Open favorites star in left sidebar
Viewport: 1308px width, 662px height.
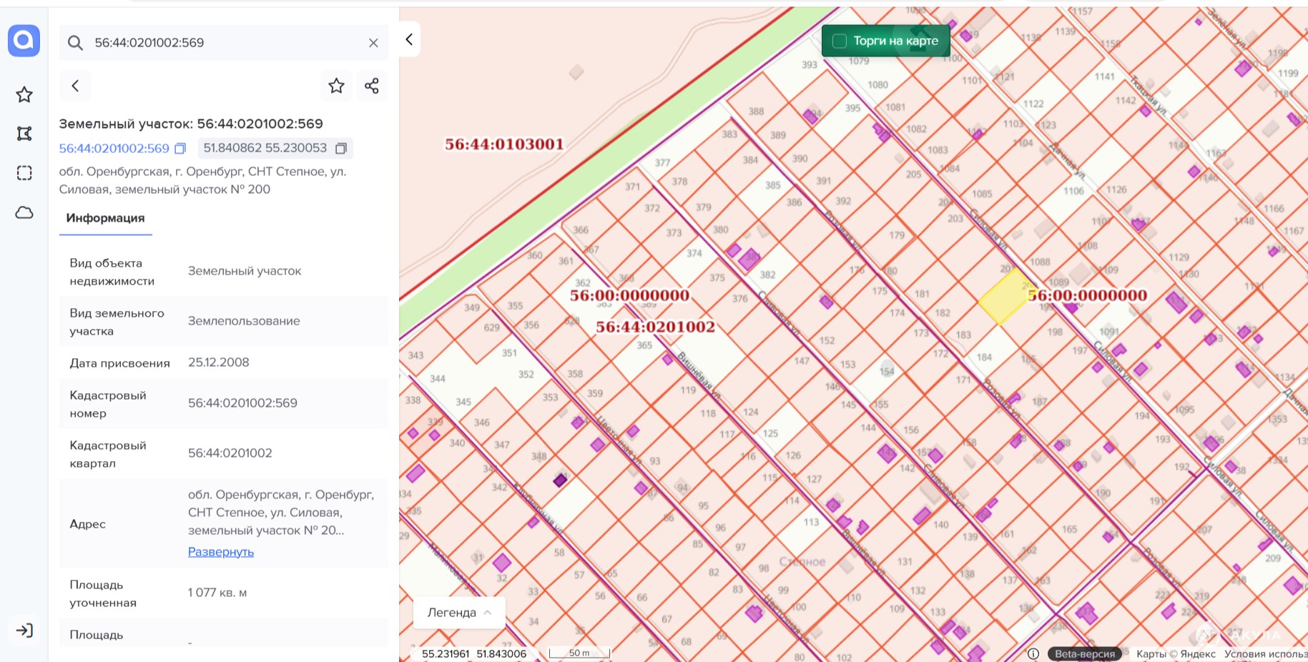[x=24, y=94]
